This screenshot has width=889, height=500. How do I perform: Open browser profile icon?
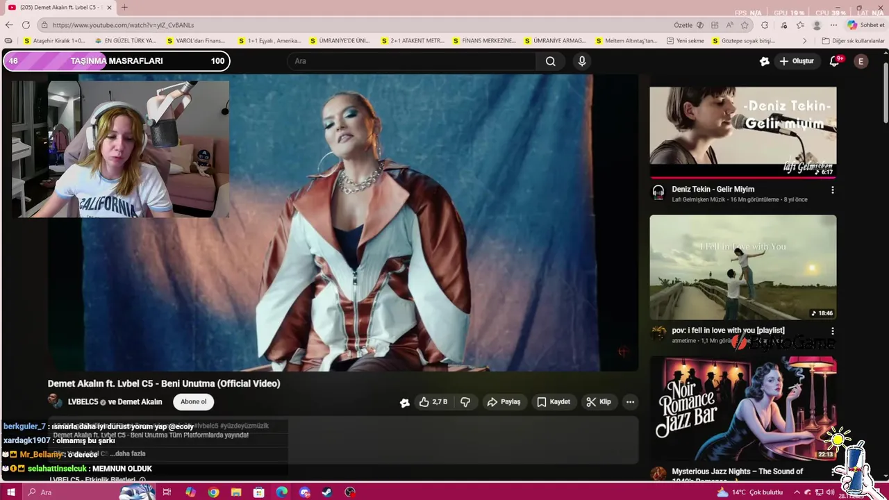pos(817,25)
